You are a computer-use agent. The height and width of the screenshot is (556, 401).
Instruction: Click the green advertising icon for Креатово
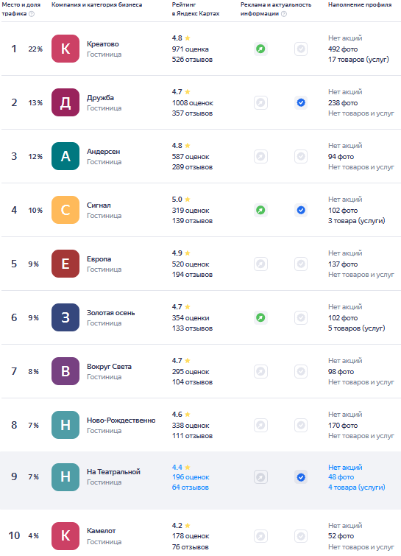tap(260, 49)
